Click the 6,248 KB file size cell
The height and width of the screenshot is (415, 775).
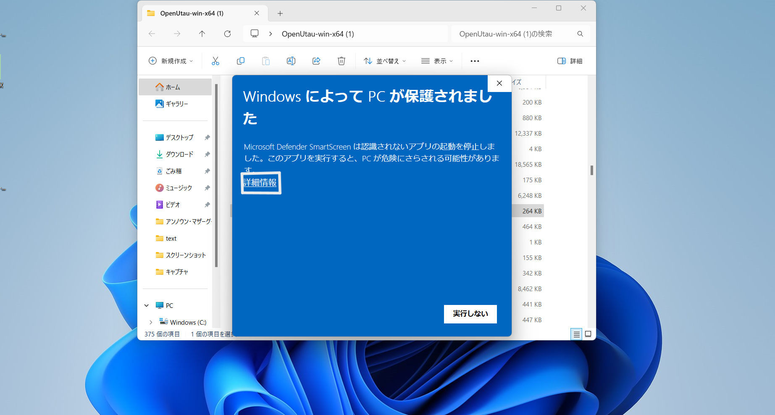(x=530, y=195)
